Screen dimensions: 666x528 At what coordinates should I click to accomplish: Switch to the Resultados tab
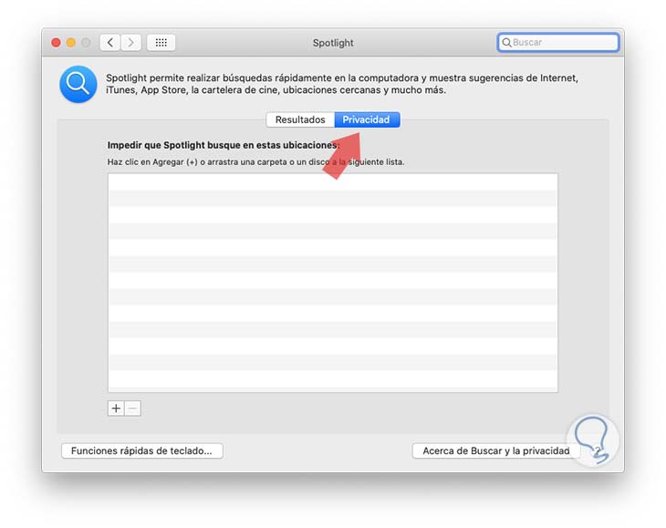[300, 119]
